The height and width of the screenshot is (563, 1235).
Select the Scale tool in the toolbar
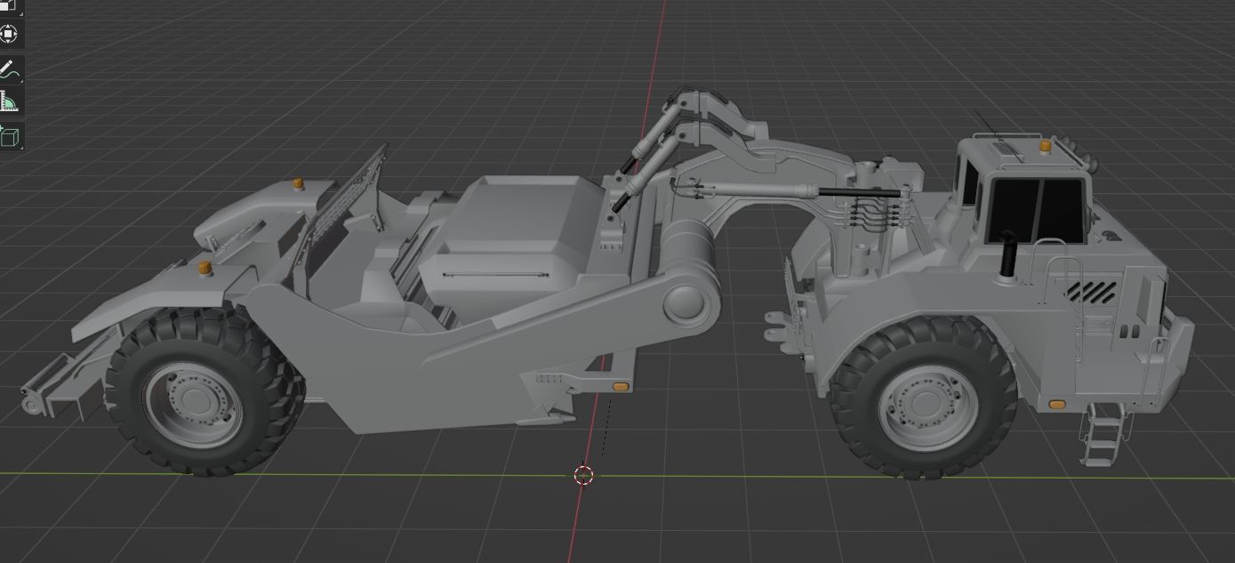pyautogui.click(x=9, y=6)
